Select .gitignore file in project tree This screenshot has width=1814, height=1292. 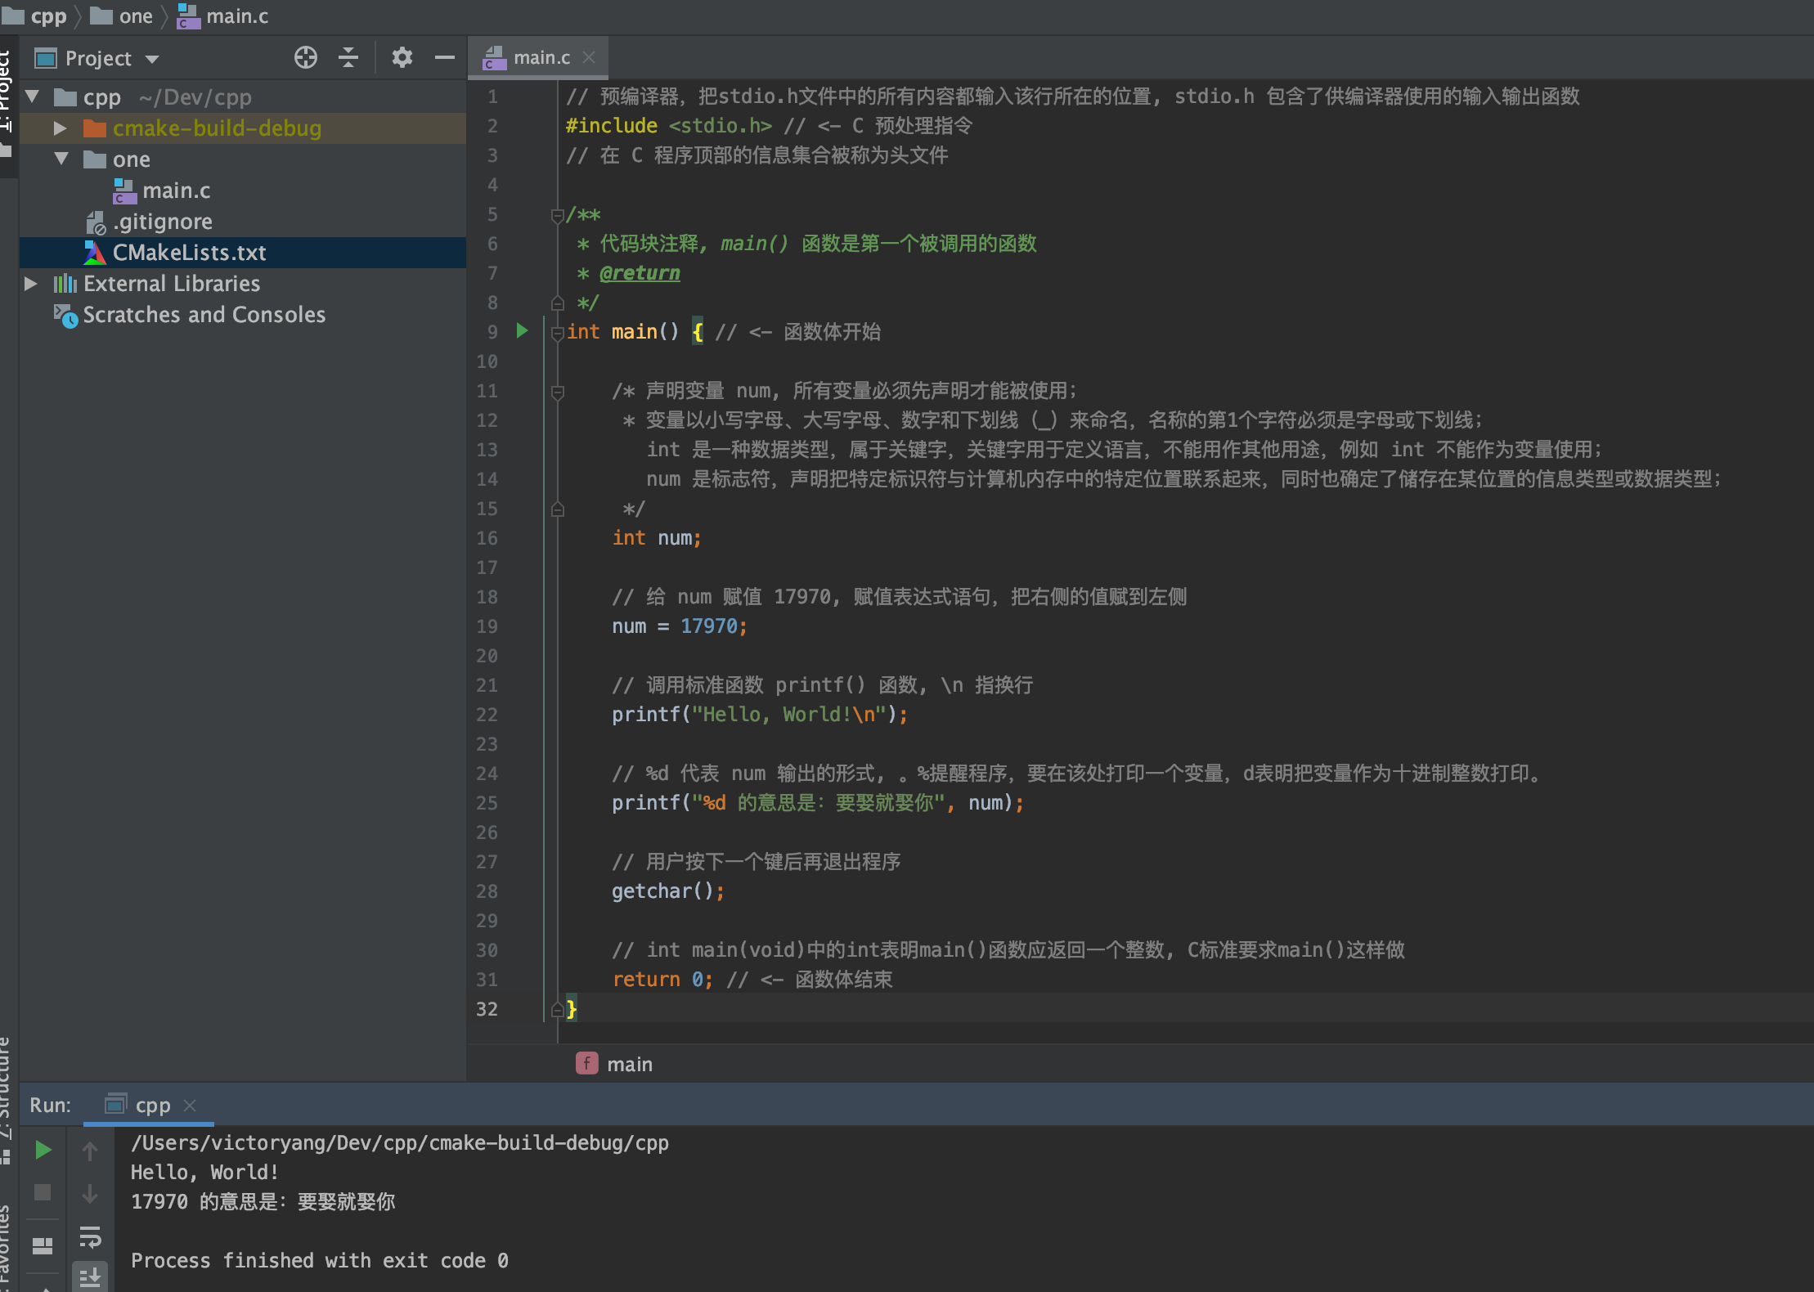tap(162, 222)
